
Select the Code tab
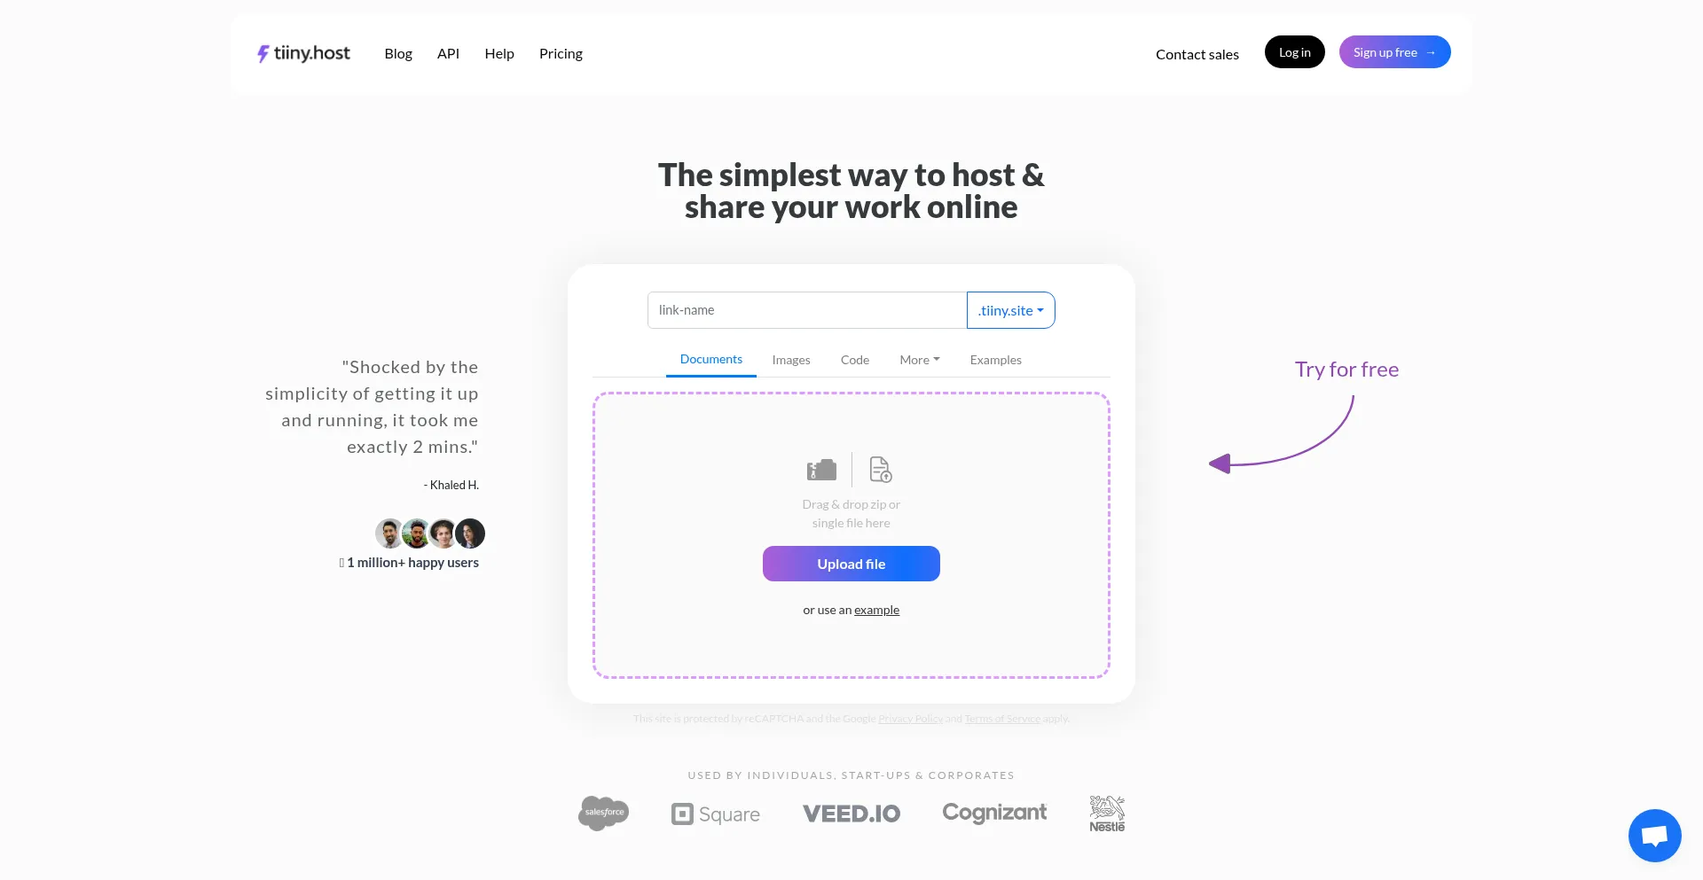pyautogui.click(x=855, y=360)
